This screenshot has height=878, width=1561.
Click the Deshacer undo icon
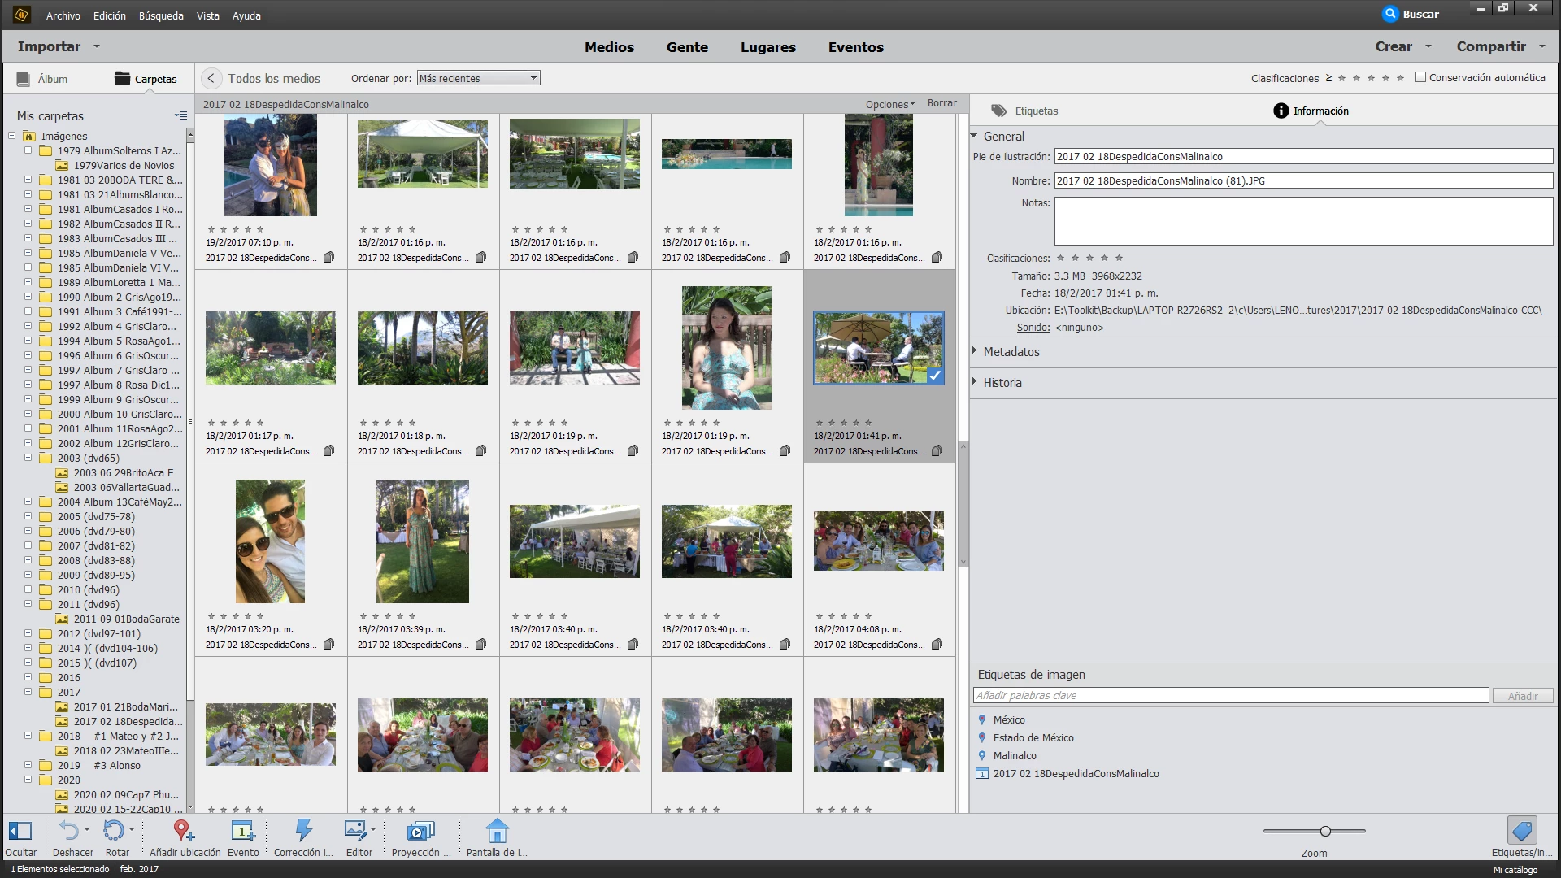[70, 831]
